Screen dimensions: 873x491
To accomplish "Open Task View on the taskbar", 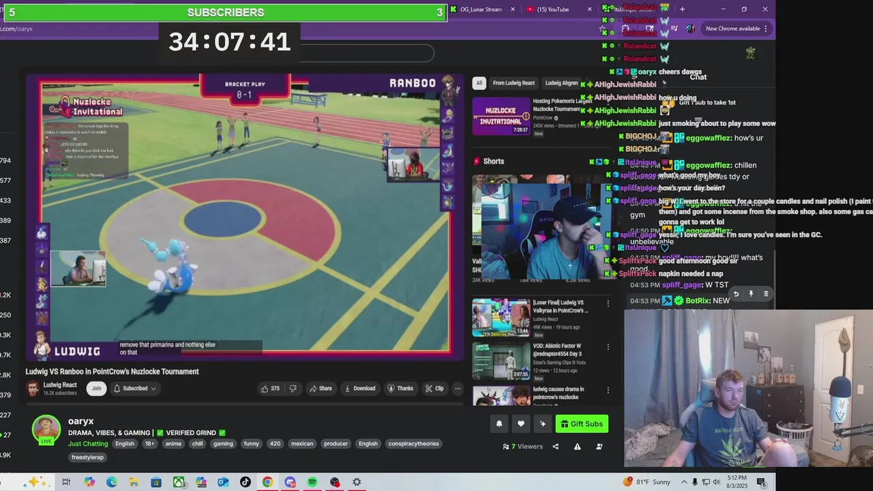I will coord(66,482).
